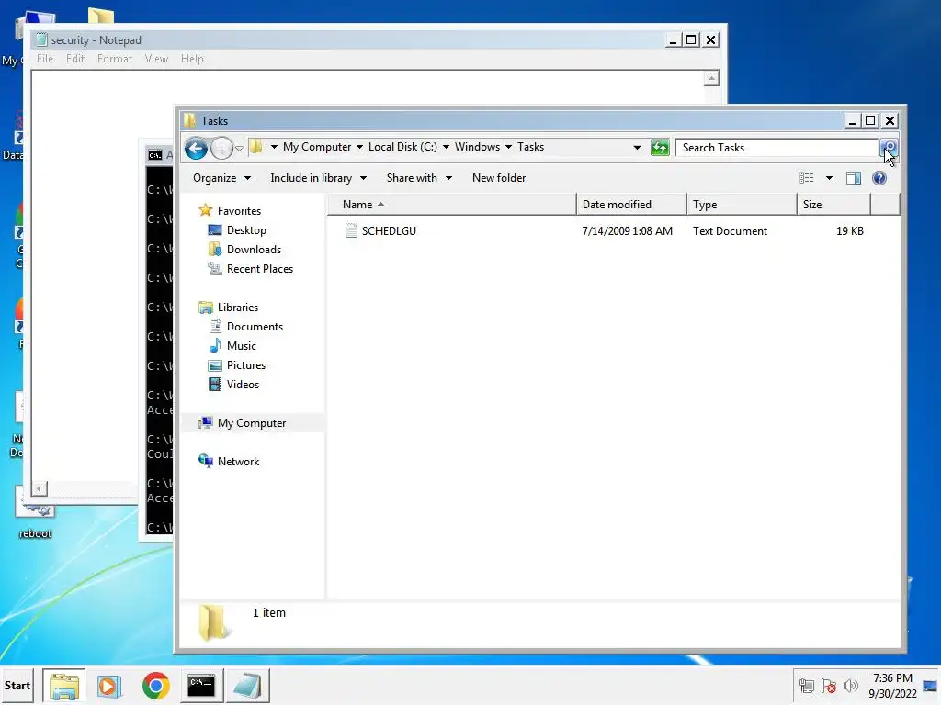The width and height of the screenshot is (941, 705).
Task: Expand the address bar history dropdown
Action: tap(637, 148)
